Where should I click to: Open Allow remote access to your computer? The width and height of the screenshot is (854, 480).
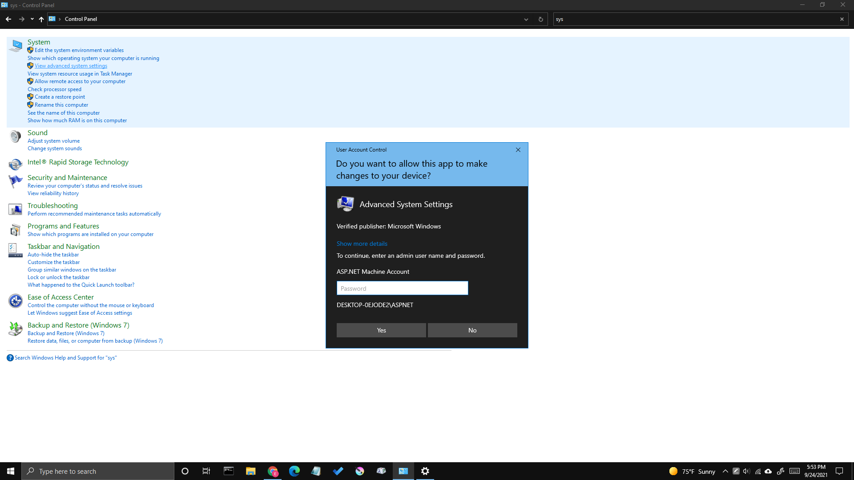(80, 81)
